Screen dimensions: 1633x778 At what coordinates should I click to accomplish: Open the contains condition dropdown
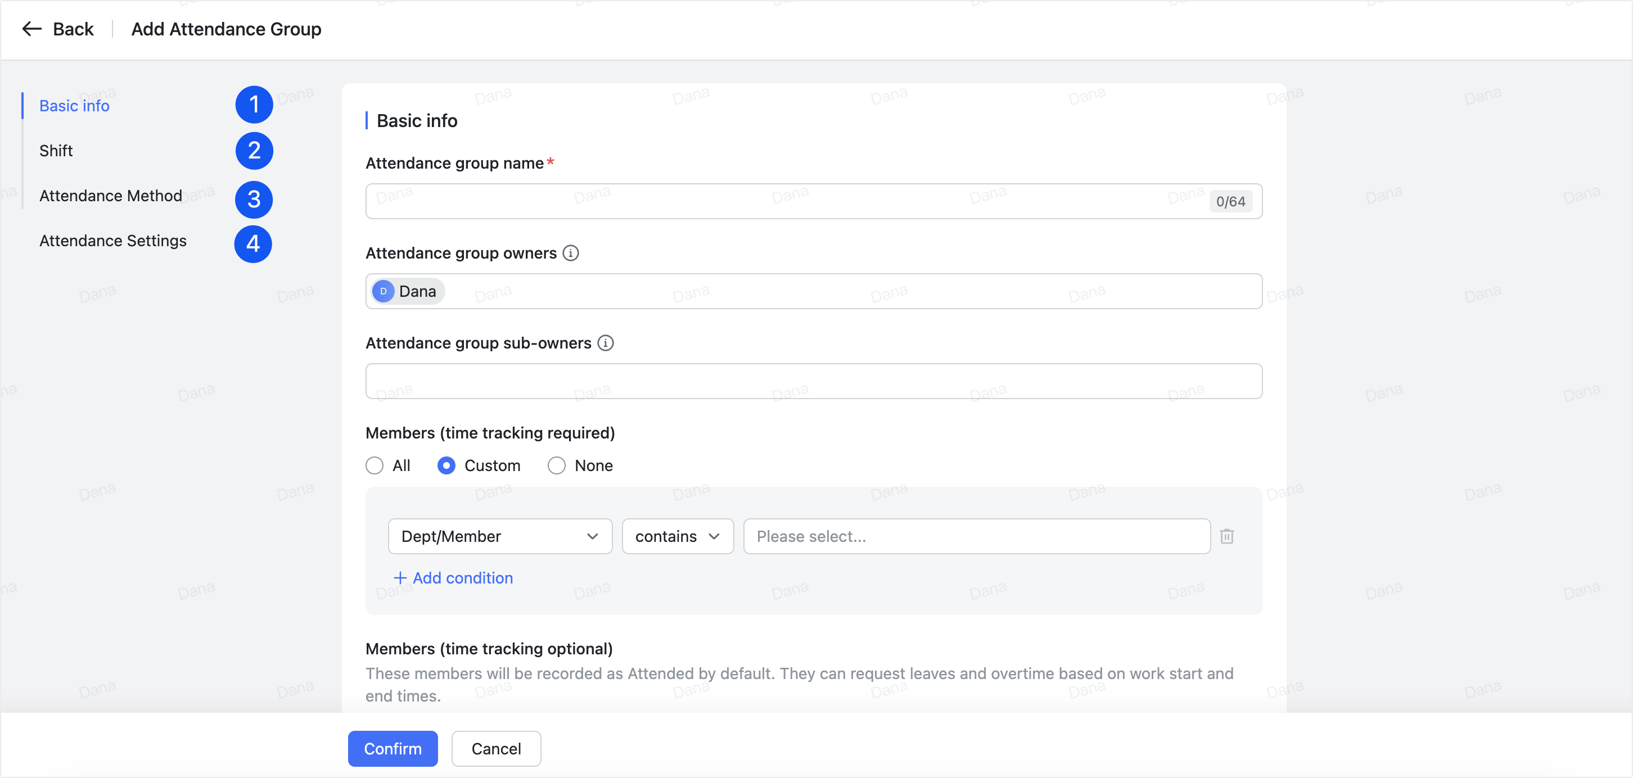677,536
